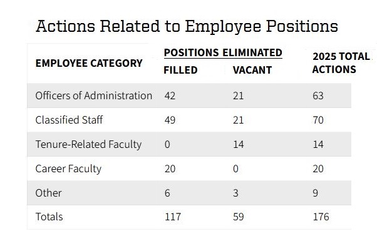Click the Career Faculty row label
Viewport: 377px width, 239px height.
68,169
